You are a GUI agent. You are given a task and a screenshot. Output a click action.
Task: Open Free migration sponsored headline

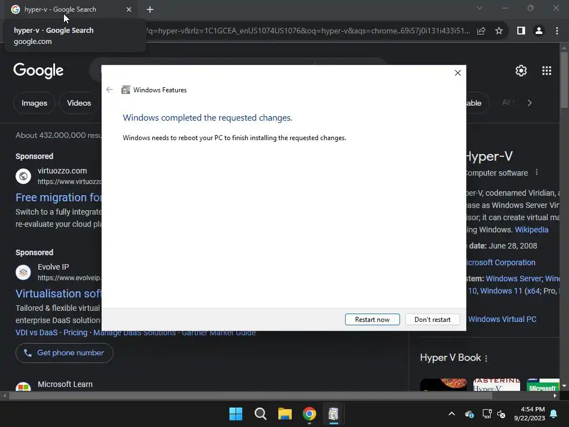click(58, 197)
